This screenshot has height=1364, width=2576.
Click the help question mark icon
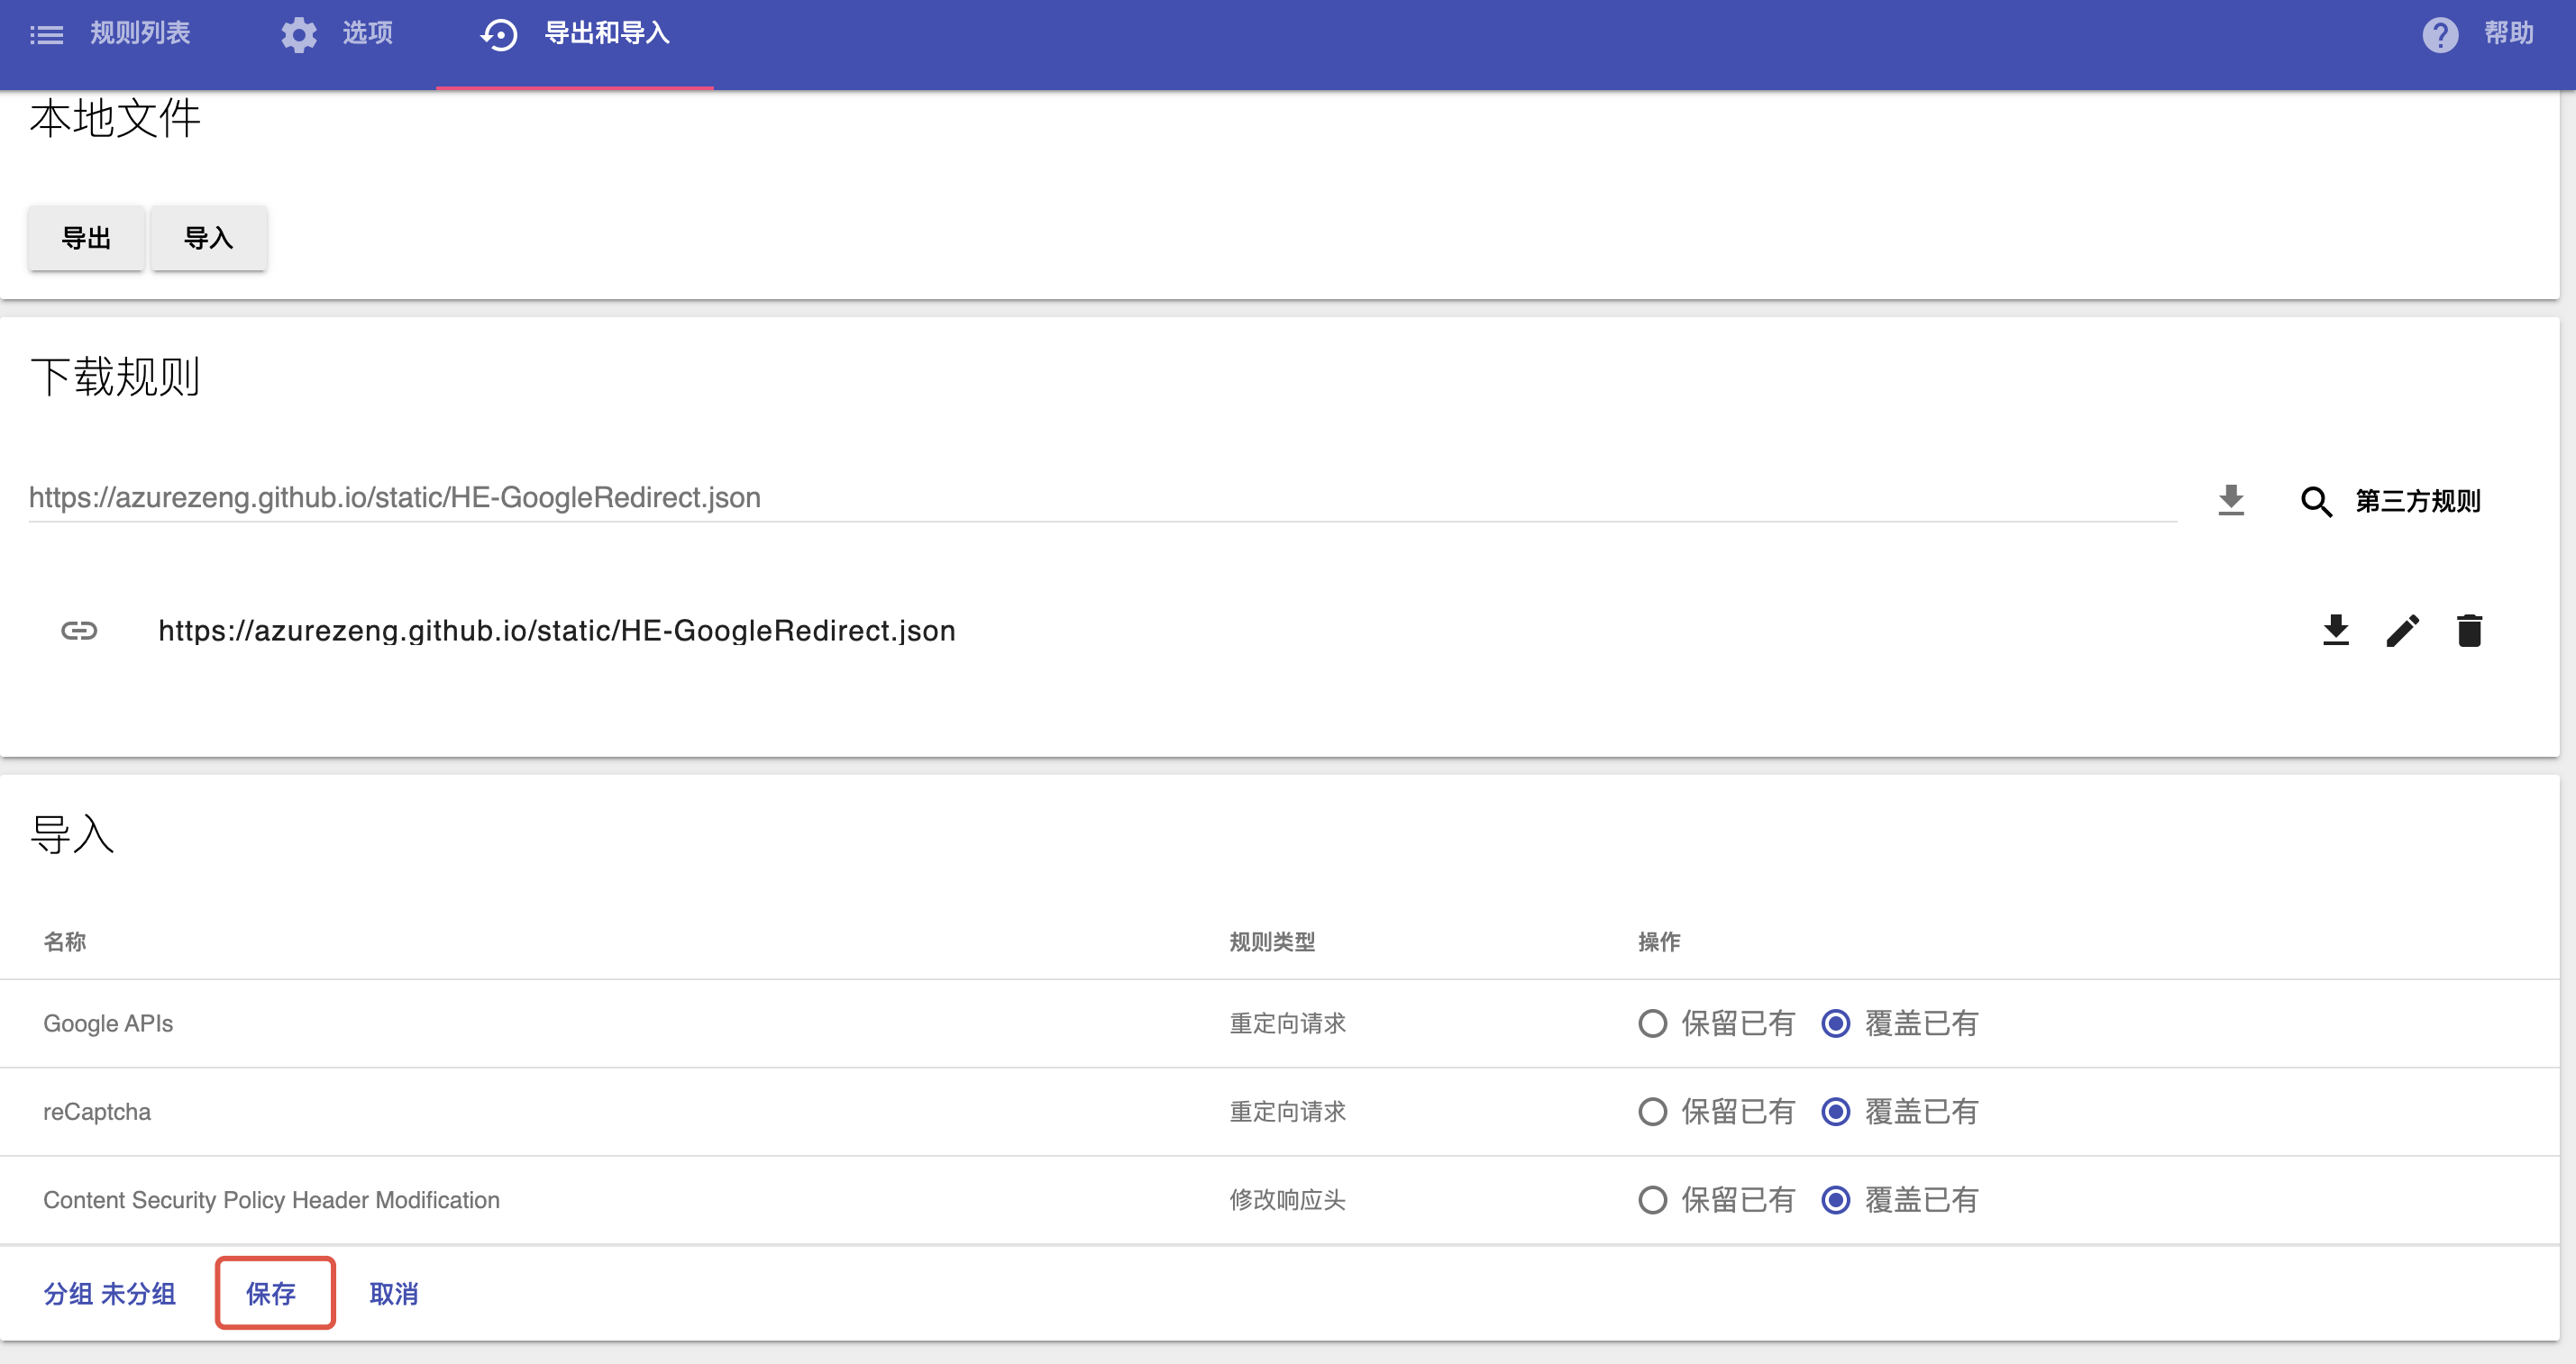(x=2439, y=35)
